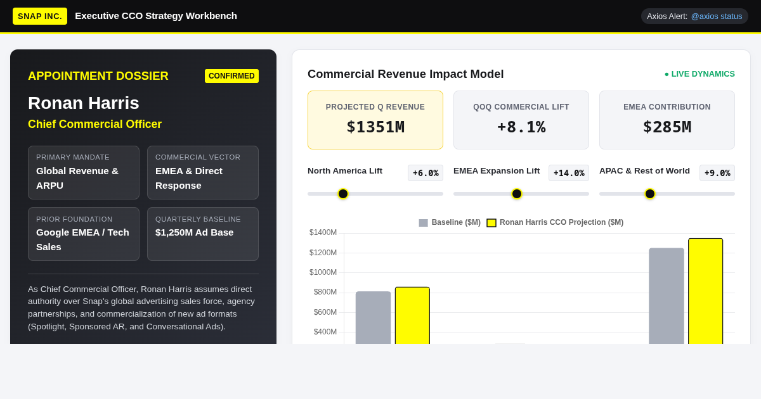Click the +9.0% APAC value

[717, 173]
